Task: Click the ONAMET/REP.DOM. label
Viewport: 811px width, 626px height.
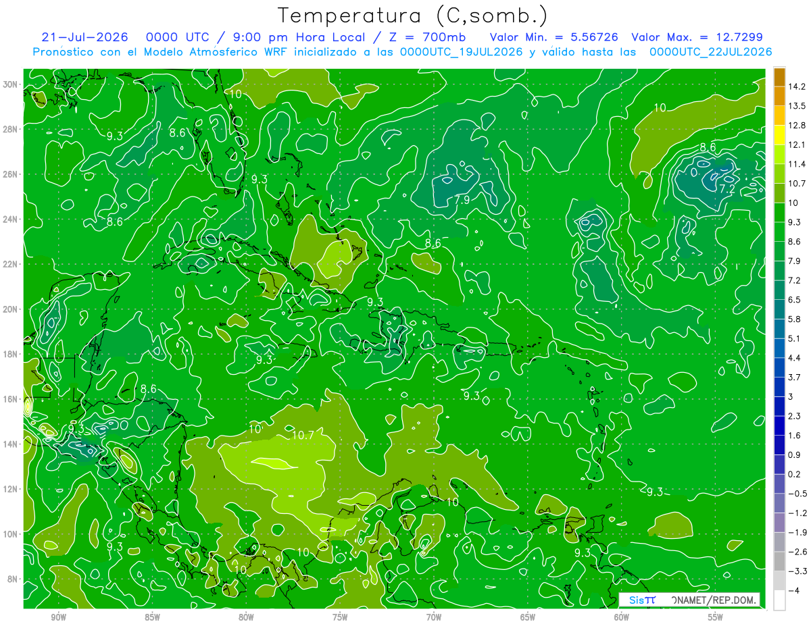Action: pyautogui.click(x=714, y=600)
